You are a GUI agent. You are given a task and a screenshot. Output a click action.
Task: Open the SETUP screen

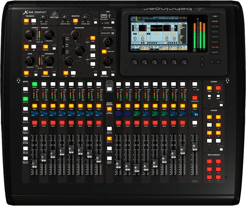click(x=215, y=32)
